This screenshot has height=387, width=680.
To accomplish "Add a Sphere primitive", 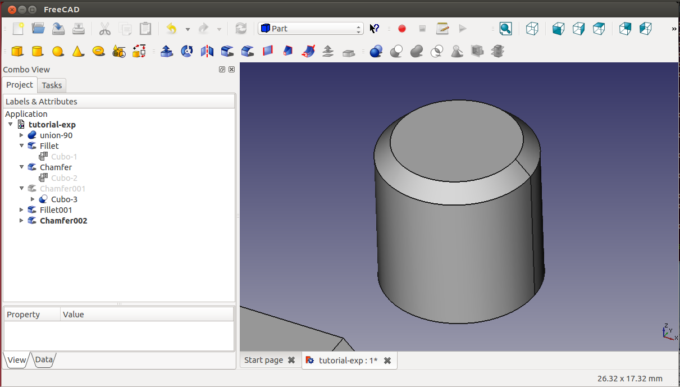I will (58, 52).
